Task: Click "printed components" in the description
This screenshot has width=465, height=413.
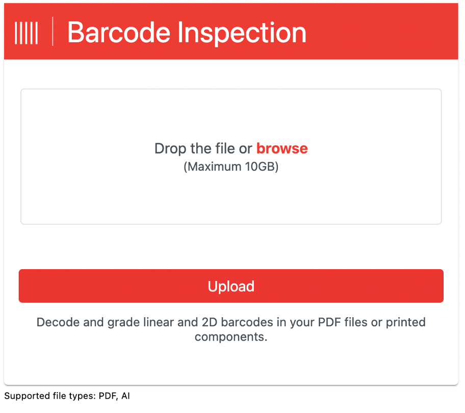Action: (231, 337)
